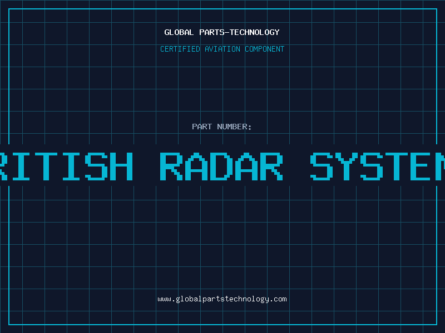Click the large RADAR banner word
Screen dimensions: 445x333
pyautogui.click(x=221, y=167)
